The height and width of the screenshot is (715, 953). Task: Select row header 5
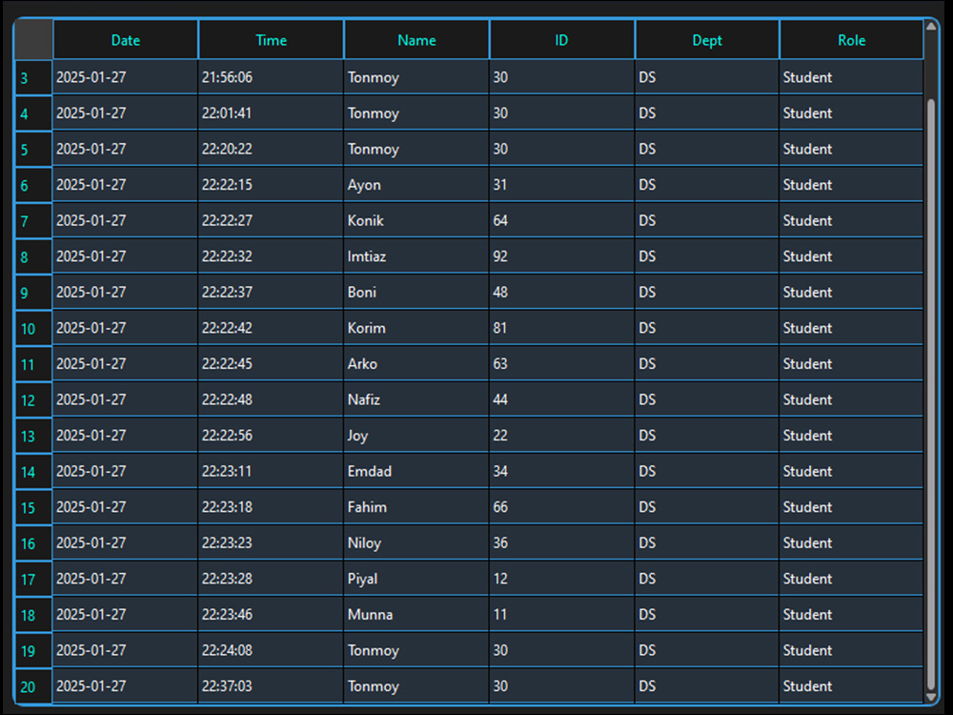tap(33, 150)
